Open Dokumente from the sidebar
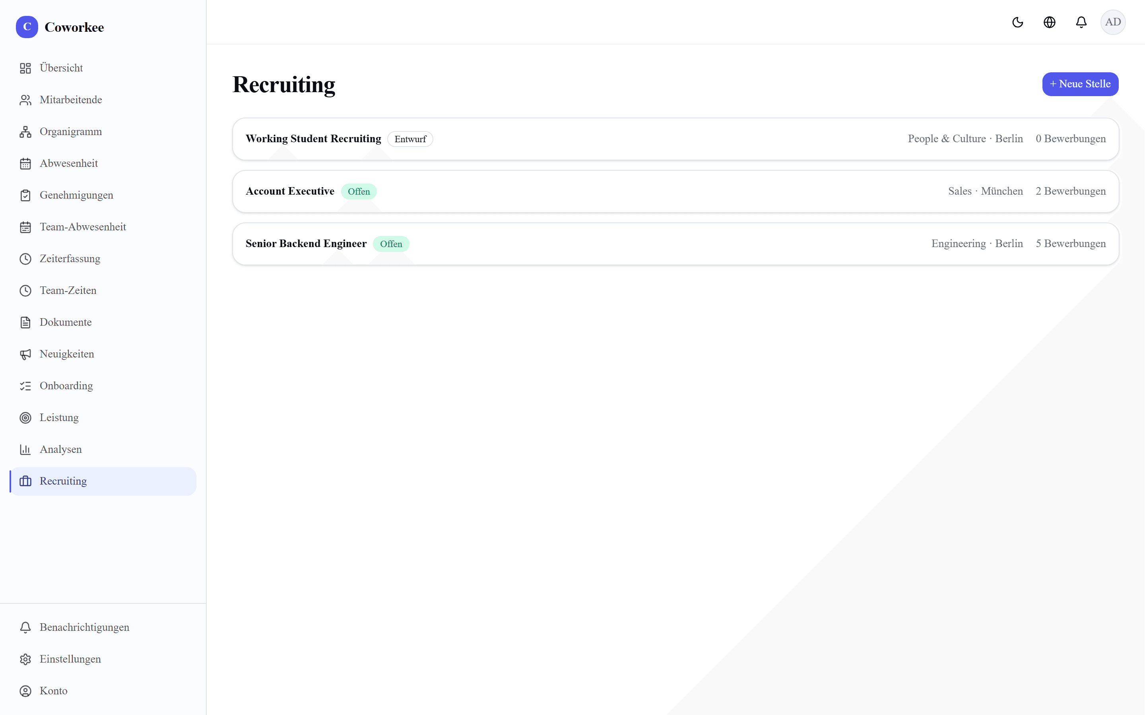1145x715 pixels. (x=103, y=322)
